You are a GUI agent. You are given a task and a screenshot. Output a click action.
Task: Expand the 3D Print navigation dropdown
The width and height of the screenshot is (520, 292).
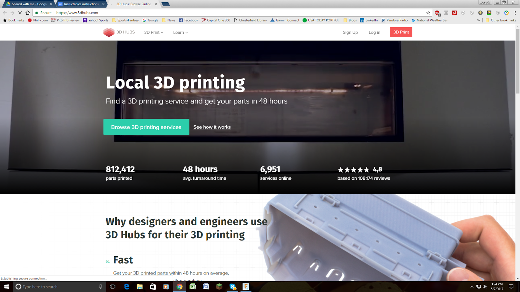tap(154, 32)
